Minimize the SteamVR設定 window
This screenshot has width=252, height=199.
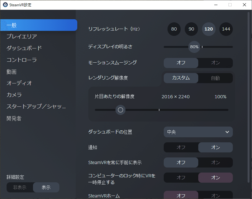(x=216, y=5)
